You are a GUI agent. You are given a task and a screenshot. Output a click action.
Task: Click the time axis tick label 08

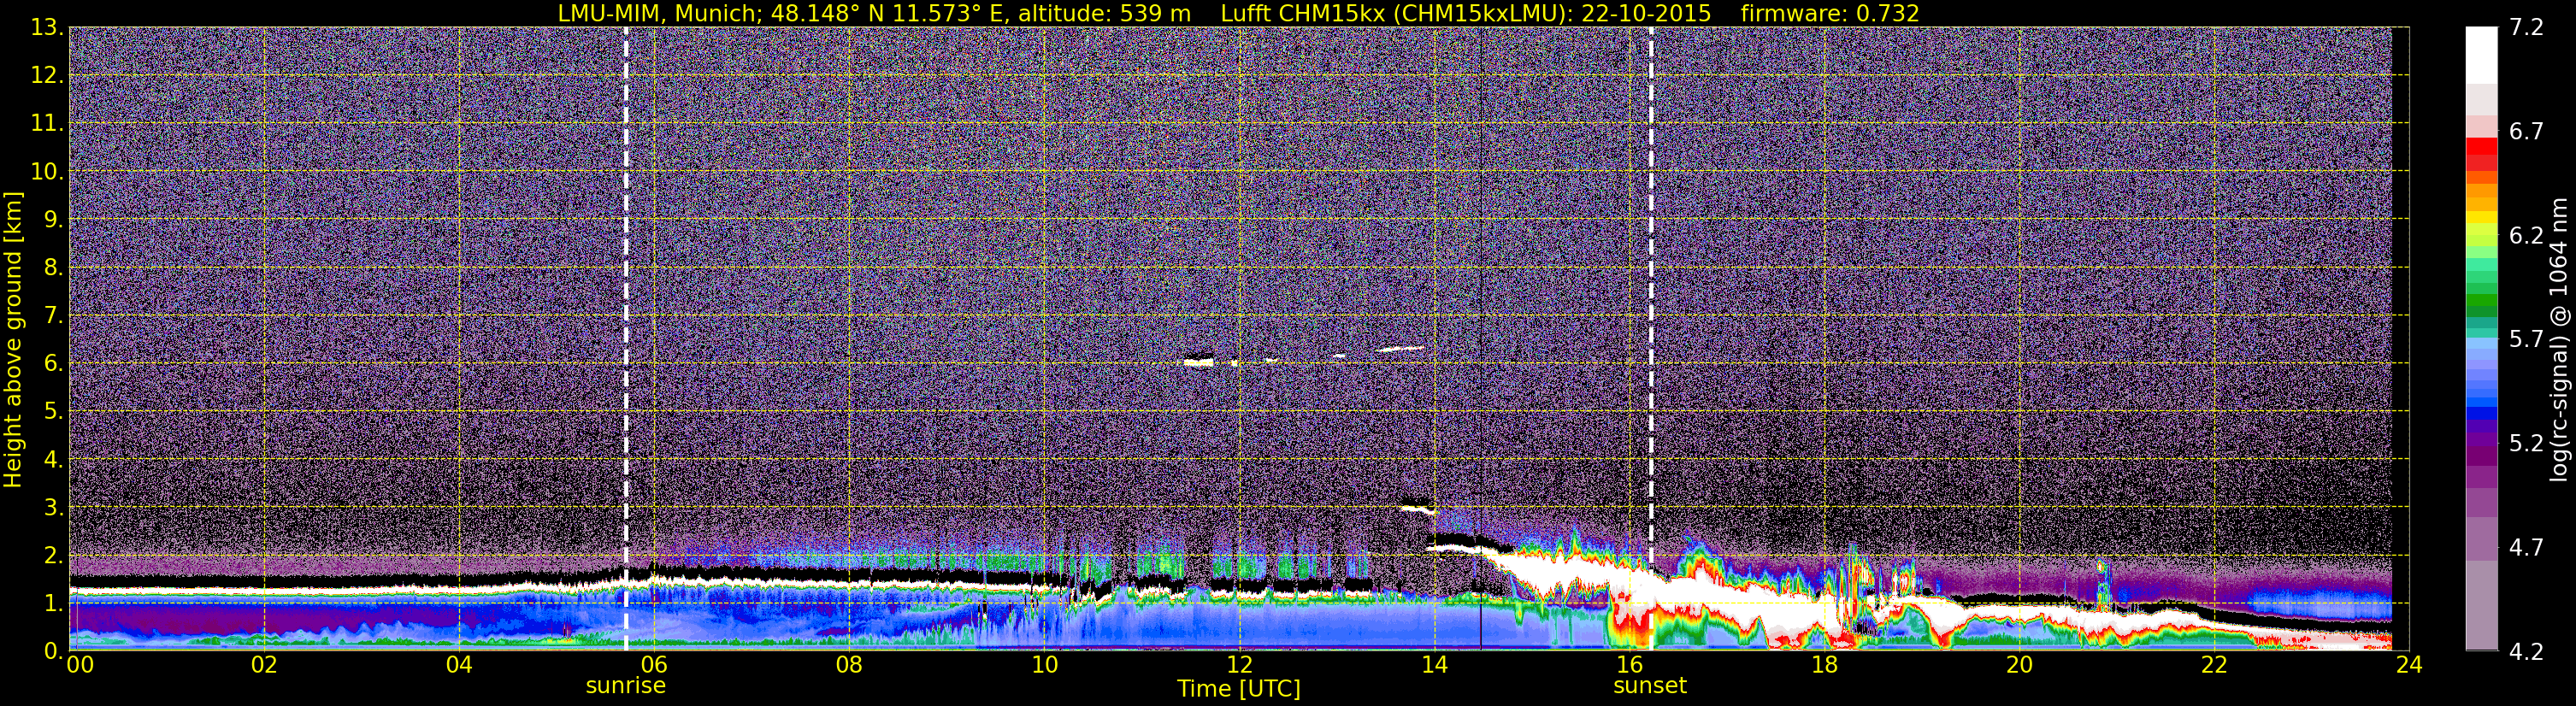point(849,665)
